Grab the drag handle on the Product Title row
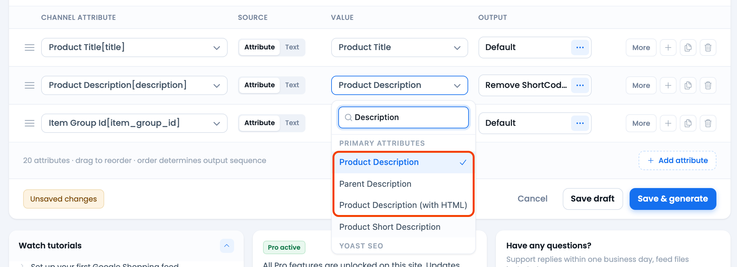 (x=30, y=47)
